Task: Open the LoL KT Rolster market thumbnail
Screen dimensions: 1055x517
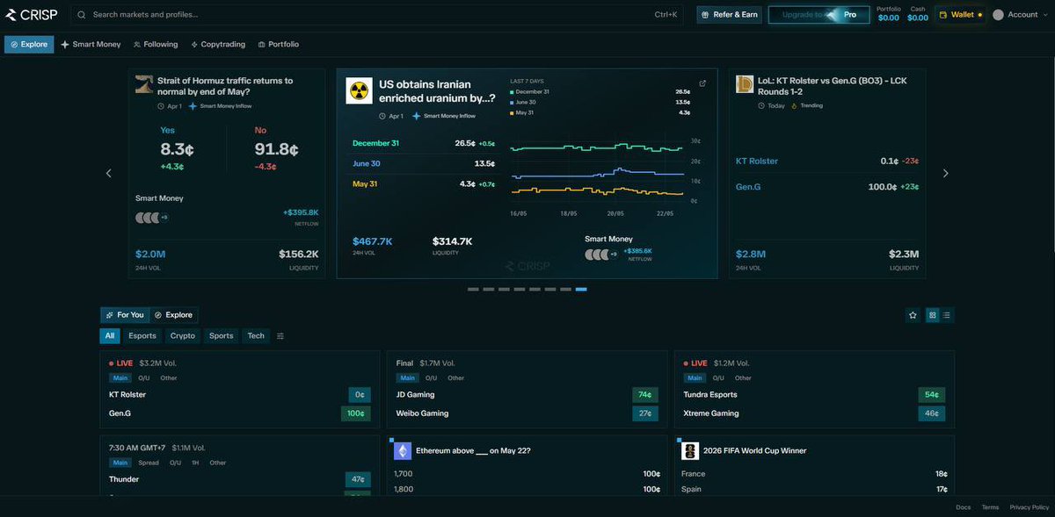Action: pos(744,84)
